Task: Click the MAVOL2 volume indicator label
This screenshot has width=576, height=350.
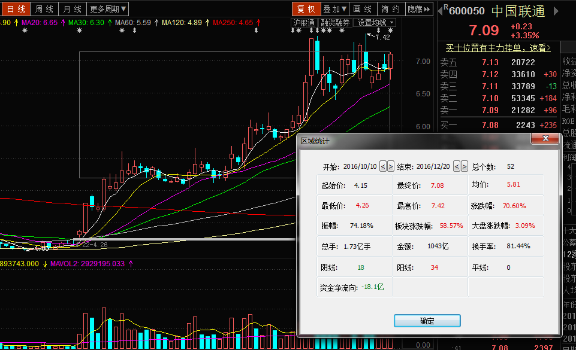Action: click(88, 264)
